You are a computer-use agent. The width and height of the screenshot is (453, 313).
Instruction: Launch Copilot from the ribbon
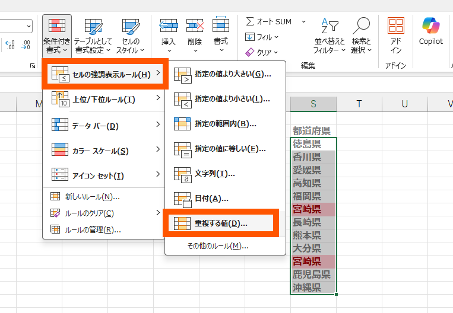431,31
